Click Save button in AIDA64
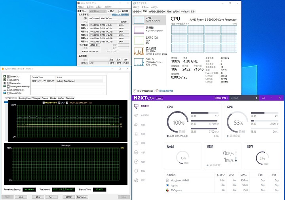Image resolution: width=285 pixels, height=200 pixels. click(x=51, y=197)
